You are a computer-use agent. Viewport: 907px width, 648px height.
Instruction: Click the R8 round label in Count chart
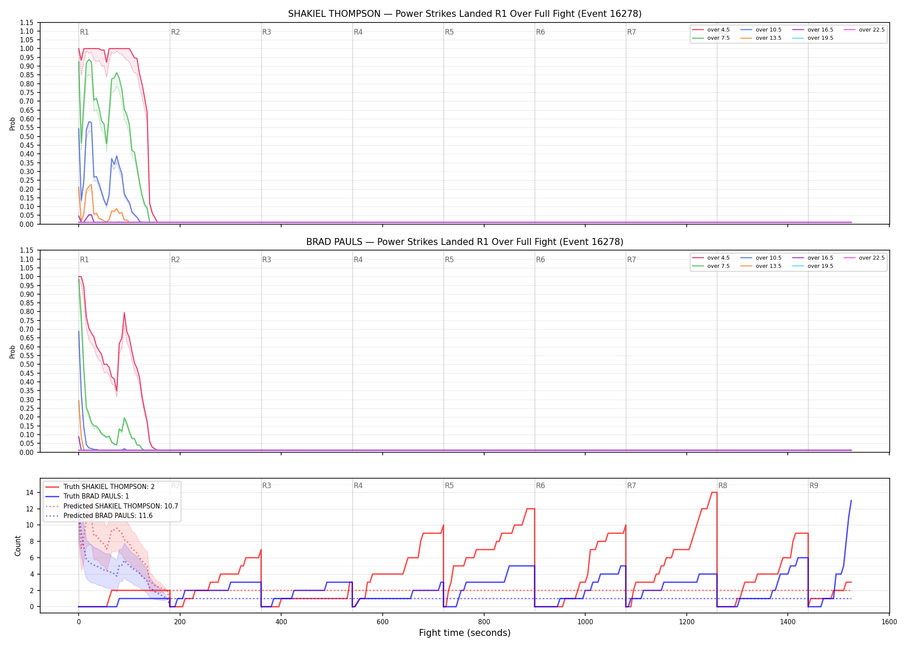coord(723,486)
